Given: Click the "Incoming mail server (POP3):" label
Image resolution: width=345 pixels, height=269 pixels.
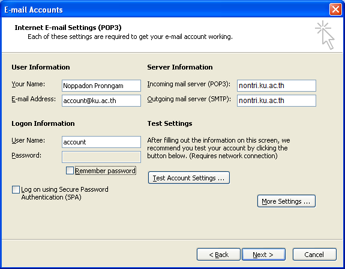Looking at the screenshot, I should pyautogui.click(x=189, y=84).
